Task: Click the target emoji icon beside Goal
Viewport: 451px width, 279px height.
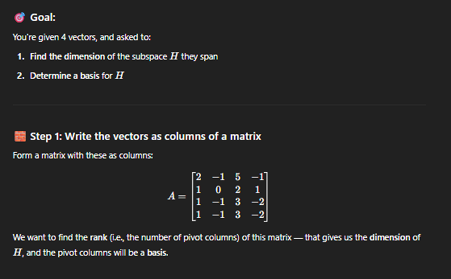Action: tap(20, 18)
